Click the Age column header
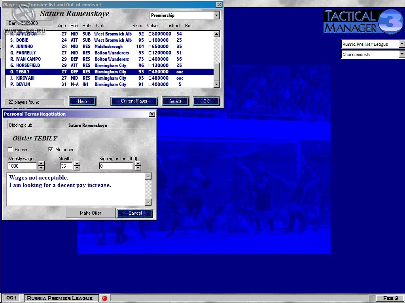Image resolution: width=405 pixels, height=303 pixels. (62, 26)
